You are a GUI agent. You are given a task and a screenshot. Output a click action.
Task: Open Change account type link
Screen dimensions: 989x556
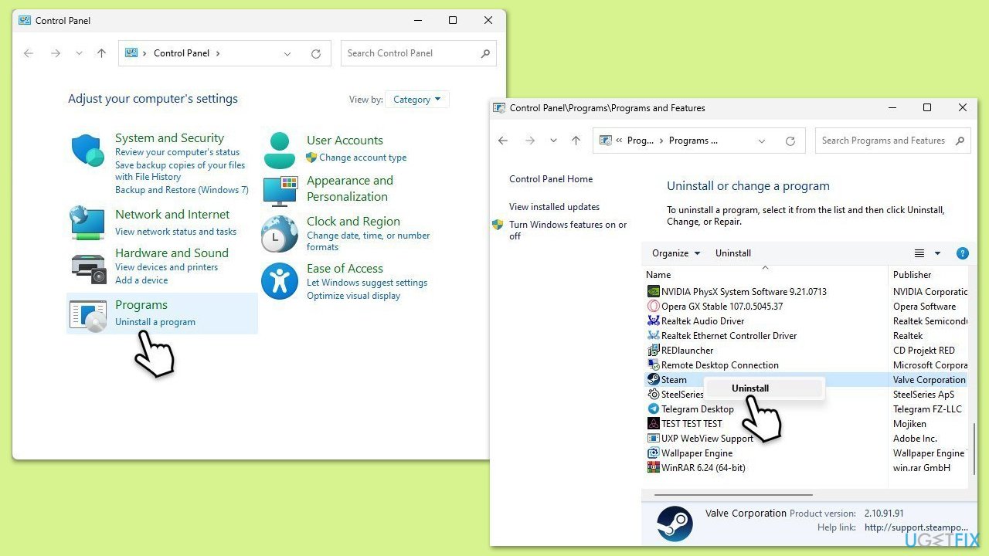pos(363,158)
